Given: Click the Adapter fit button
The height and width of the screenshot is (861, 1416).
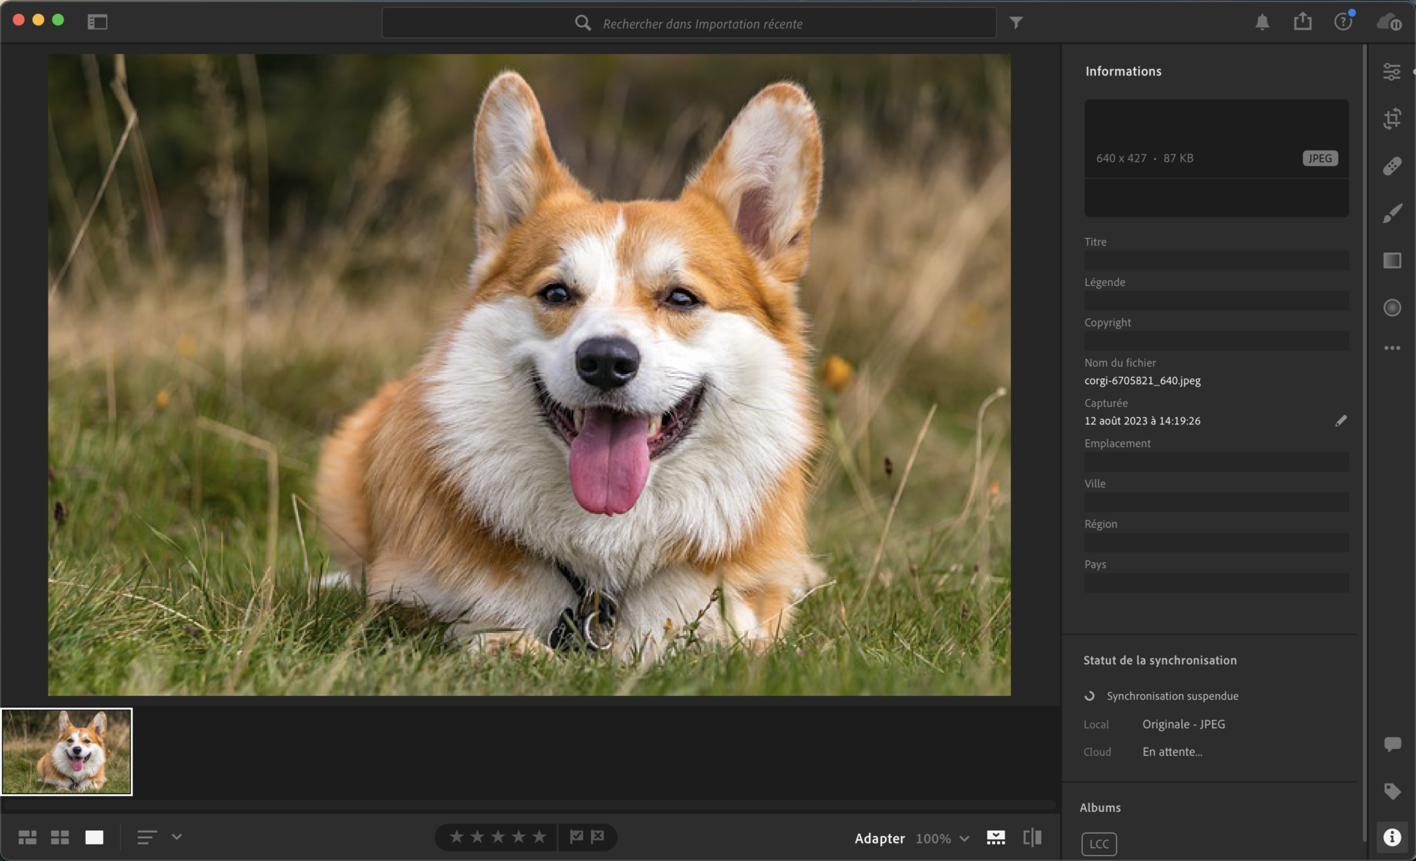Looking at the screenshot, I should tap(879, 838).
